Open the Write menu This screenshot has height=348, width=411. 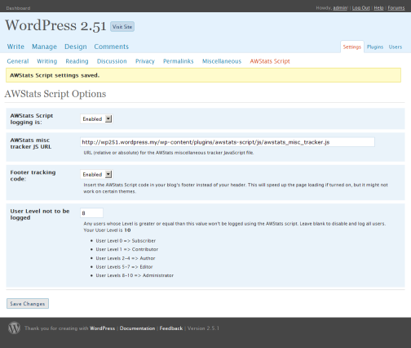[15, 47]
